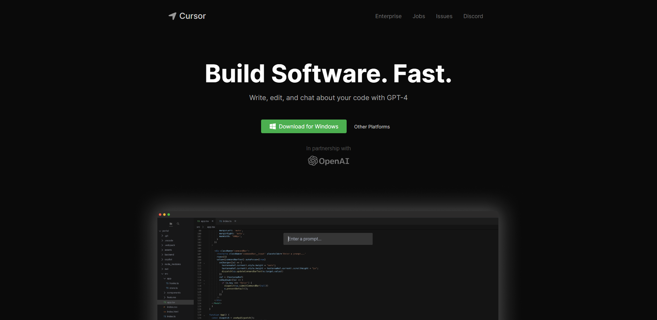Open index.html in the file tree
Image resolution: width=657 pixels, height=320 pixels.
[171, 312]
